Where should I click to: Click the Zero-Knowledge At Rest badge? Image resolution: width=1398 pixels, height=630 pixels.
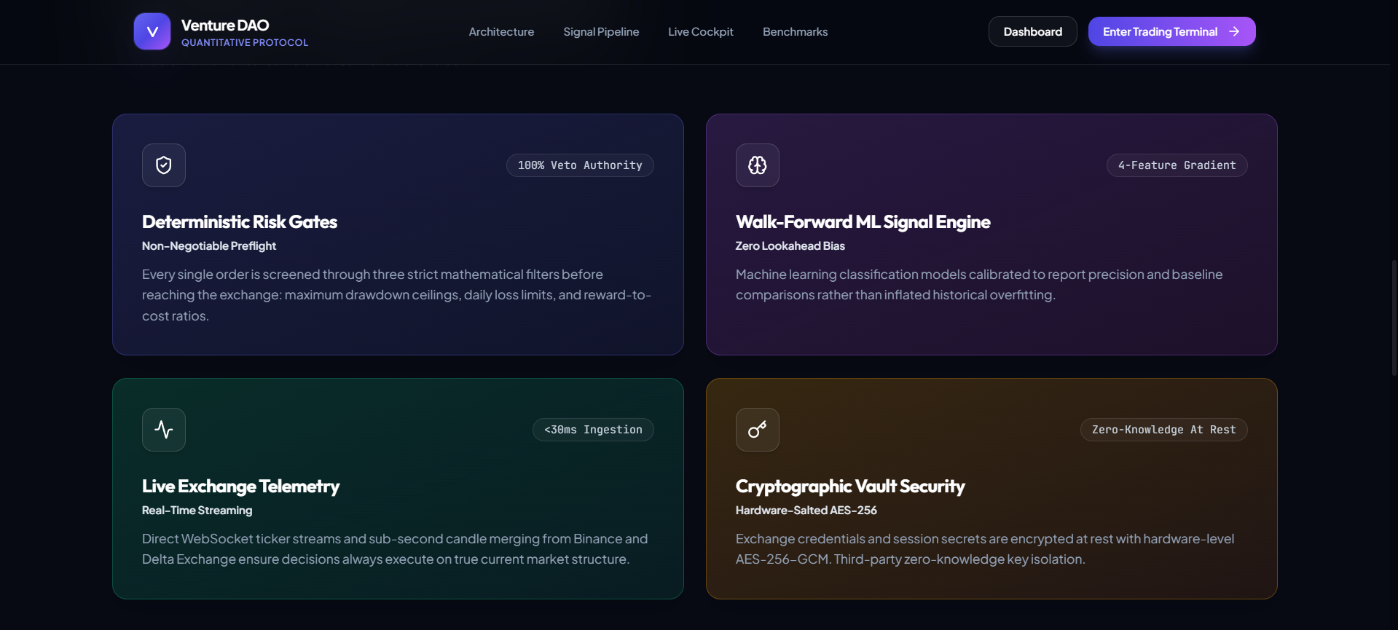(1163, 430)
